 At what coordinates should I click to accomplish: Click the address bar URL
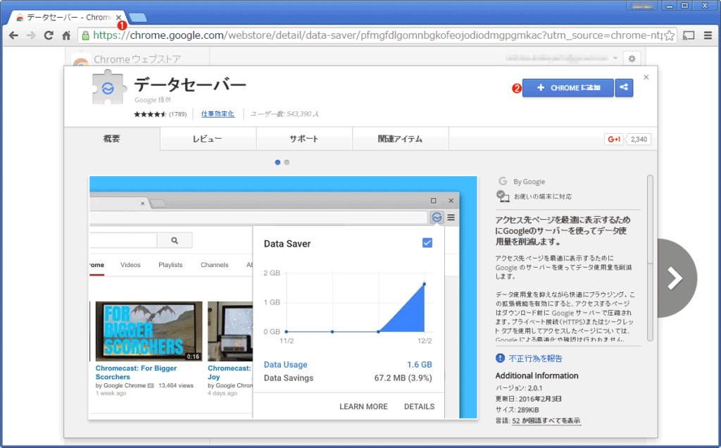coord(377,35)
